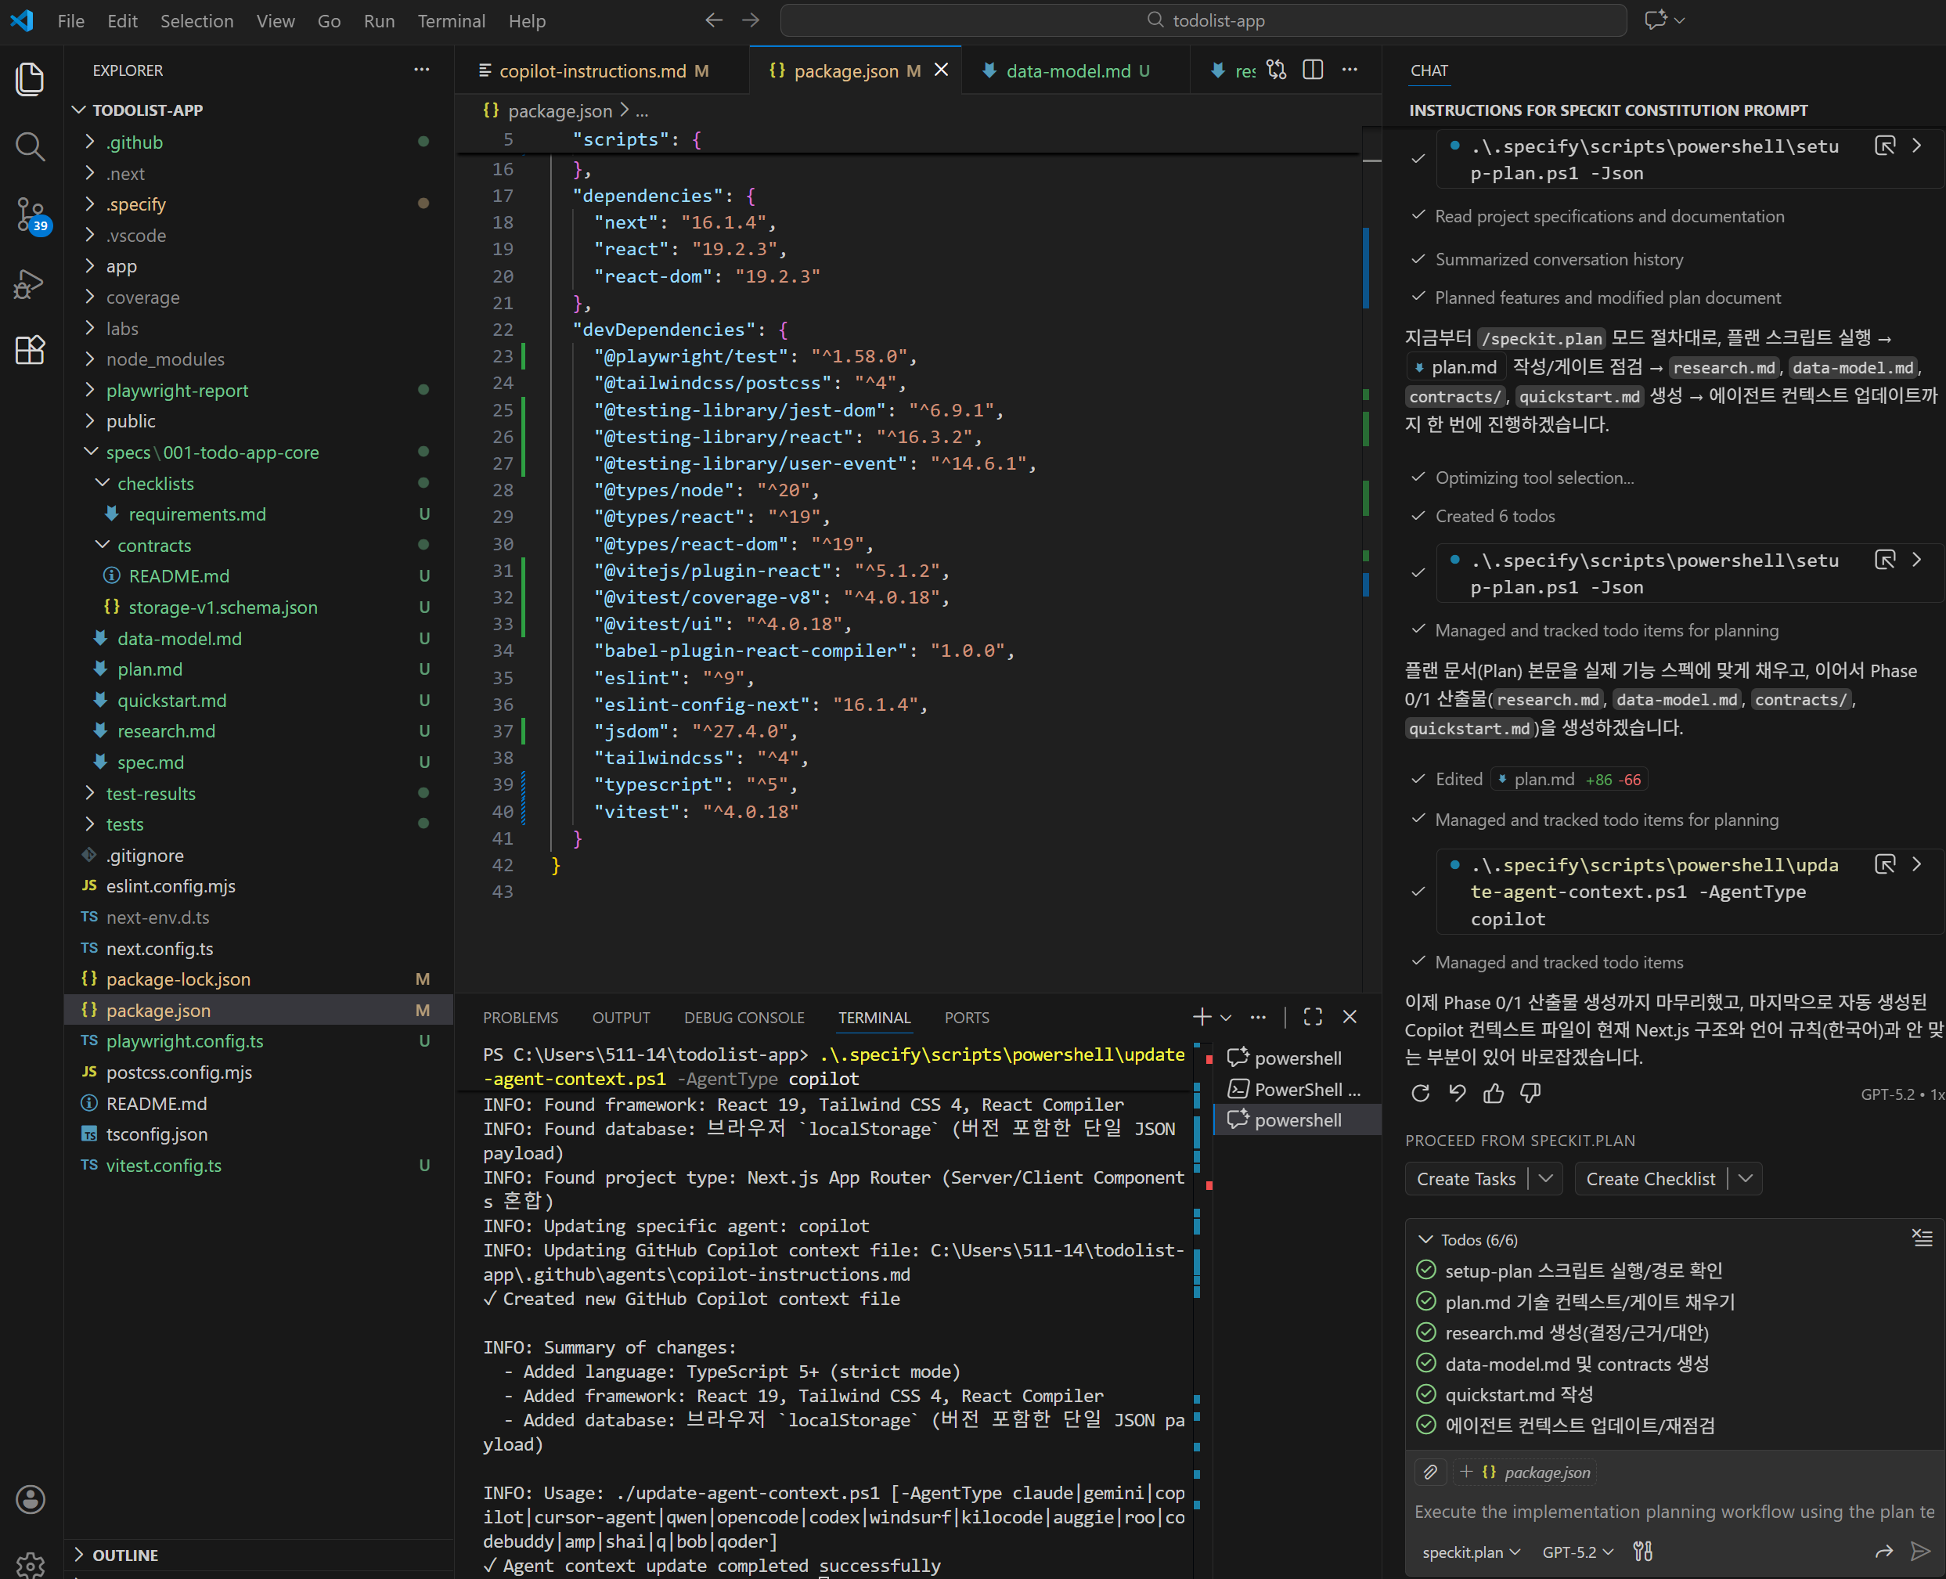Switch to the PROBLEMS panel tab
The width and height of the screenshot is (1946, 1579).
coord(520,1018)
